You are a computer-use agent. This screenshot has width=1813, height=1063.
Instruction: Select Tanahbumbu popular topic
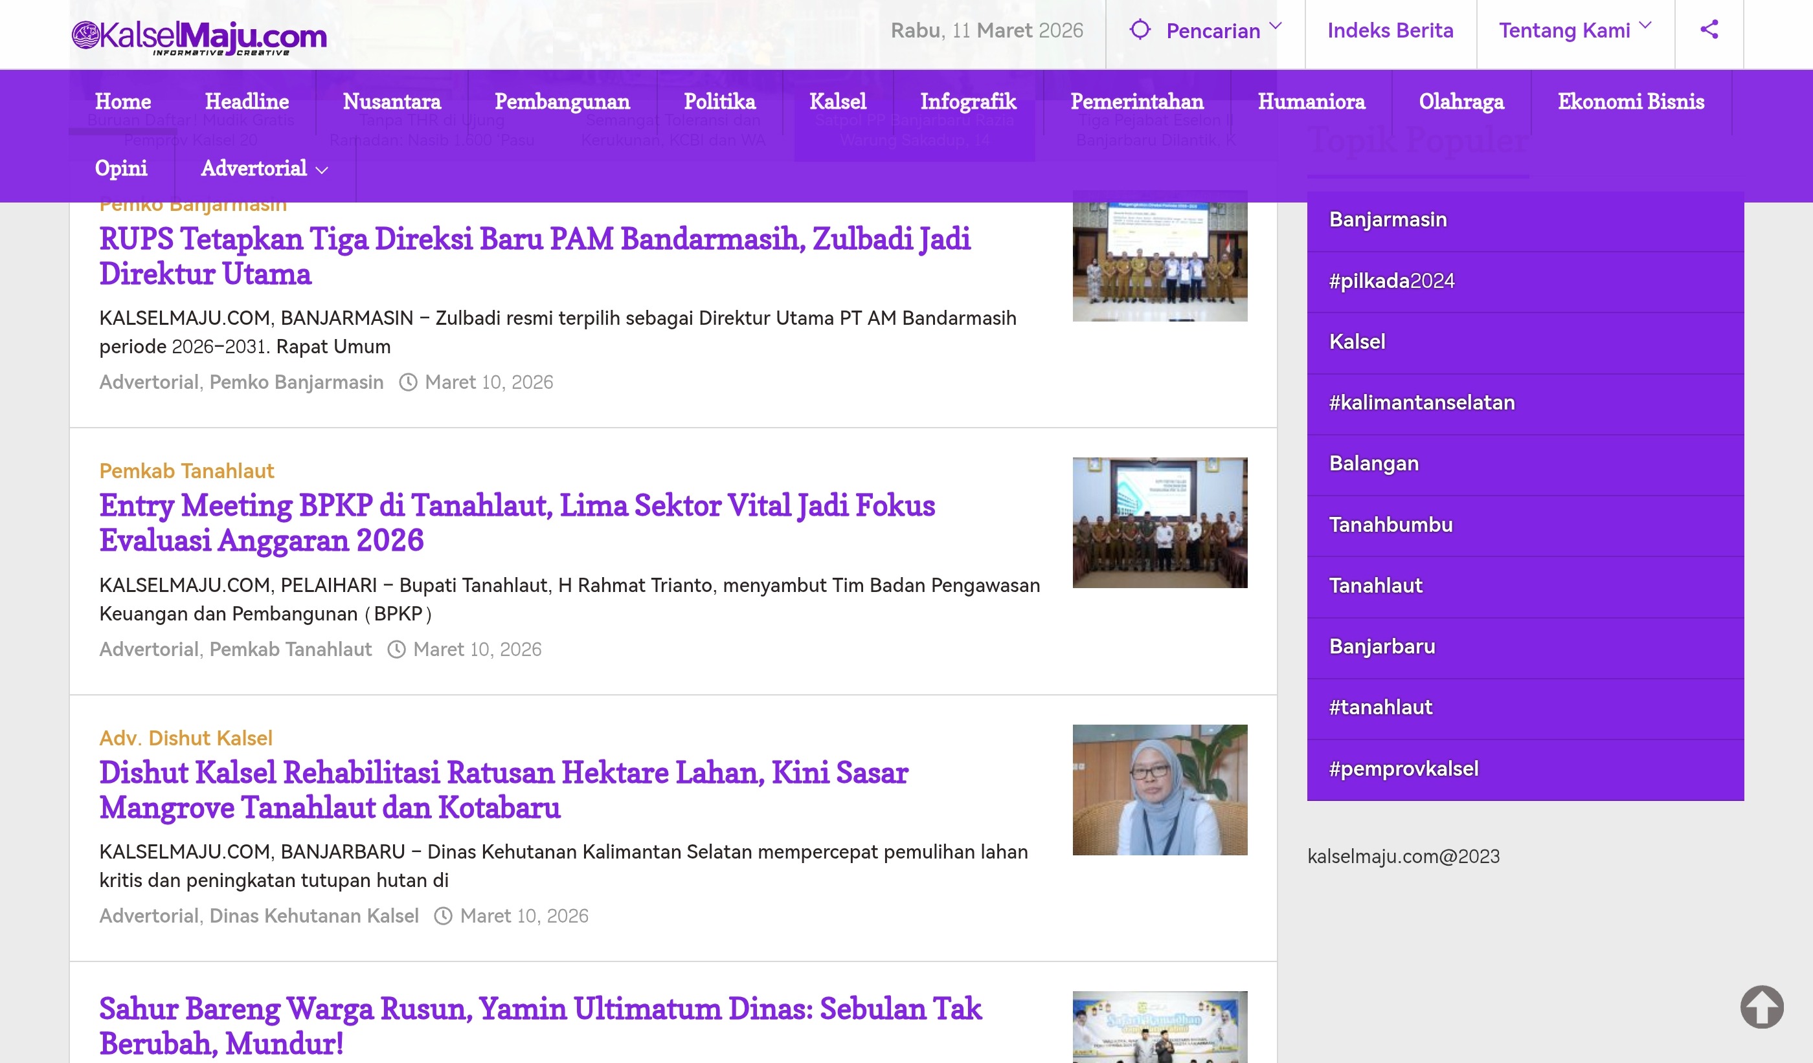[x=1526, y=526]
